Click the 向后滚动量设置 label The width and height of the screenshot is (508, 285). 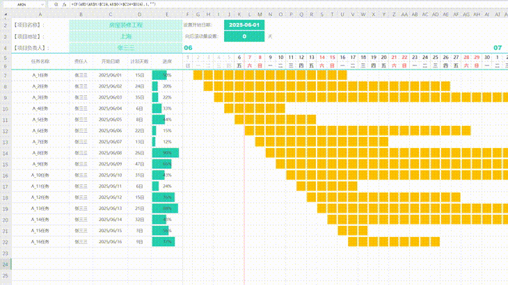pyautogui.click(x=203, y=37)
